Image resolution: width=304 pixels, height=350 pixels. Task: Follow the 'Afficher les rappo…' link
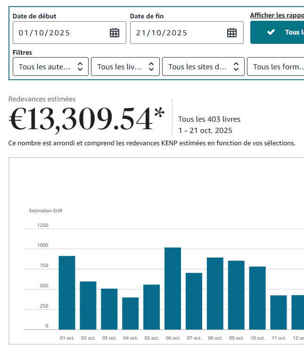coord(277,16)
